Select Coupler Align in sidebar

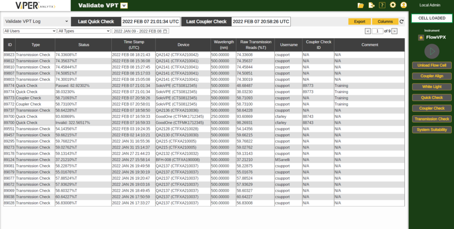[432, 76]
